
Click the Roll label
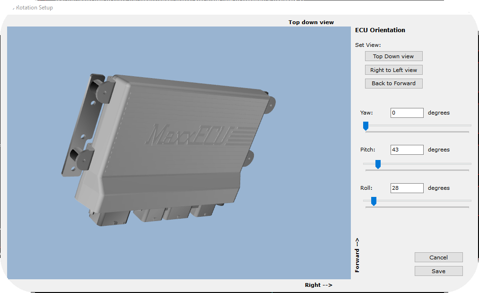tap(366, 188)
